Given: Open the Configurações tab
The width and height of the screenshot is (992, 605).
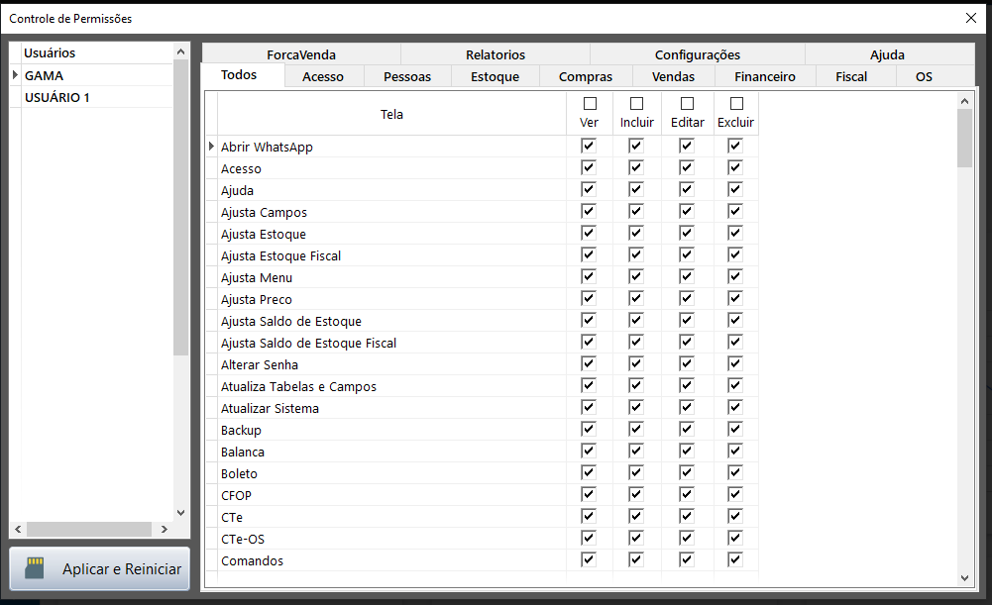Looking at the screenshot, I should (697, 54).
